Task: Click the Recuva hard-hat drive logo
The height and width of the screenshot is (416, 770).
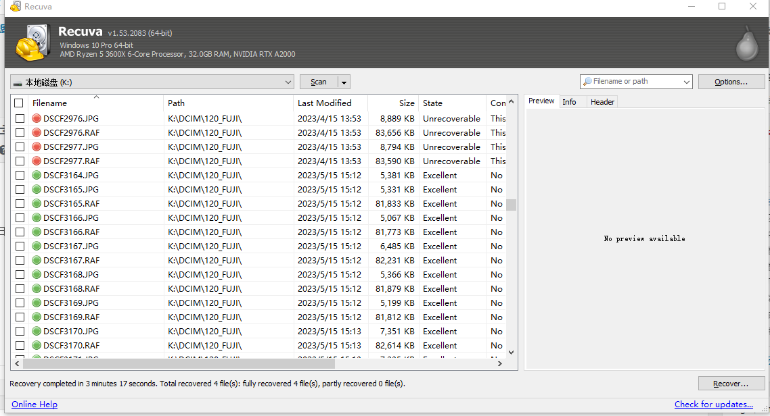Action: (32, 43)
